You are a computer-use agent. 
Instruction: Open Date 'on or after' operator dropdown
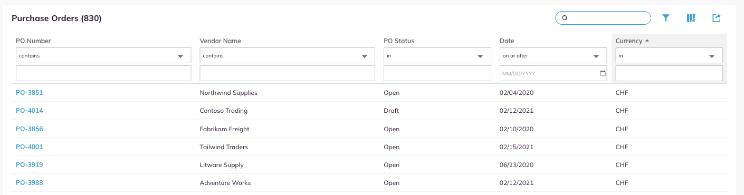(x=553, y=55)
